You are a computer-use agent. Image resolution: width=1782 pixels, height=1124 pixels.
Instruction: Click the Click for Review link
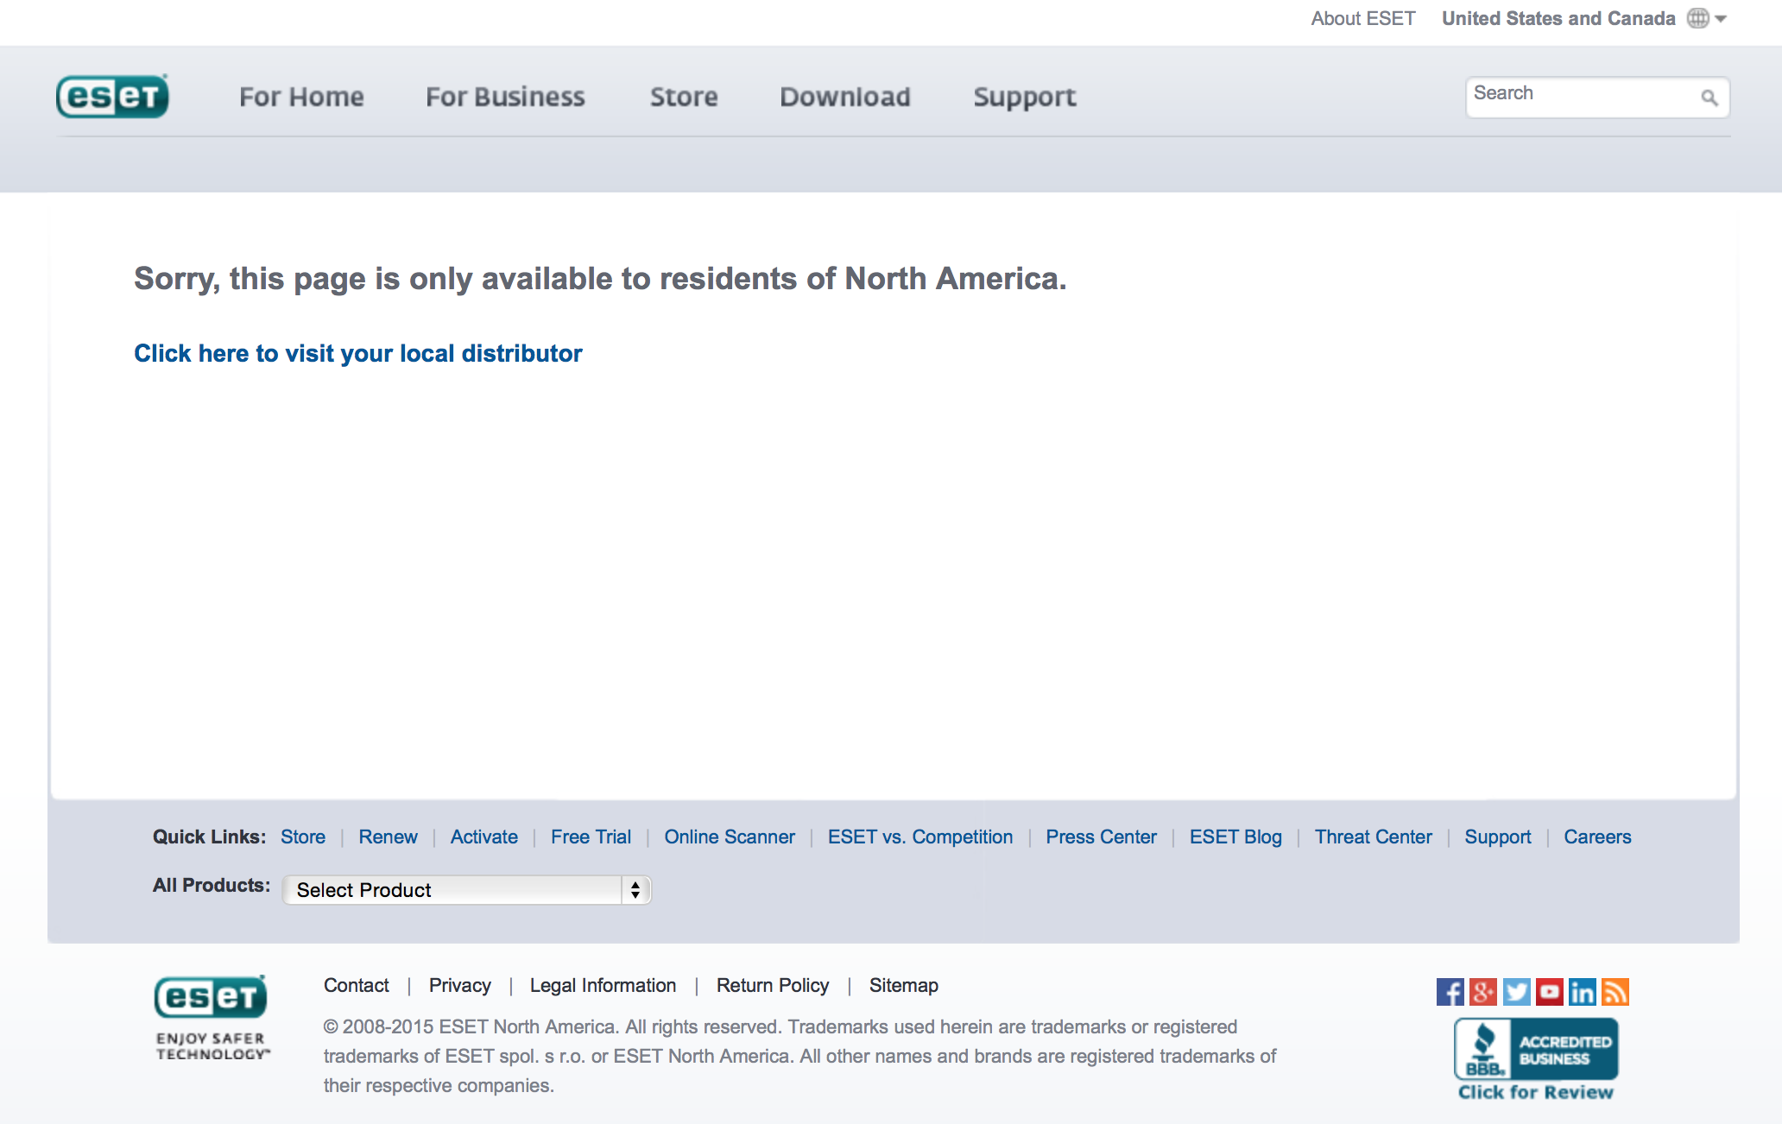1535,1092
